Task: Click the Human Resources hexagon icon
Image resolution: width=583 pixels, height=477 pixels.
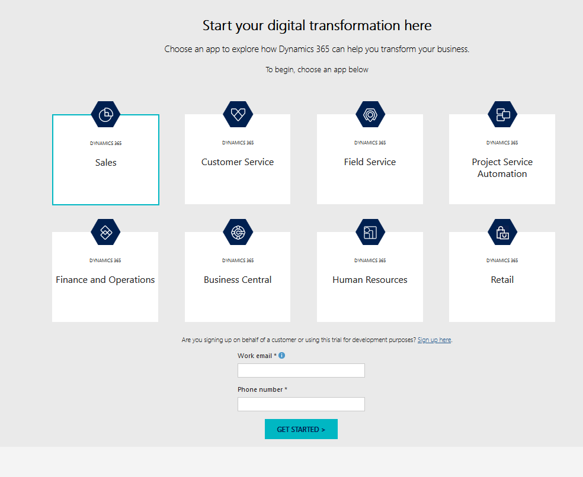Action: coord(370,232)
